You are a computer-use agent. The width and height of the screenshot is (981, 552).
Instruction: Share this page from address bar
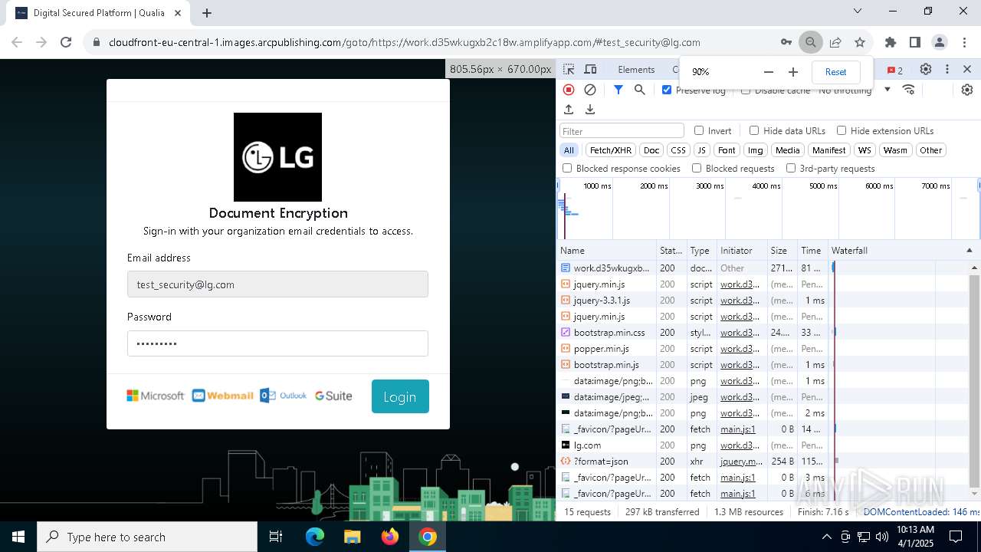click(x=835, y=42)
